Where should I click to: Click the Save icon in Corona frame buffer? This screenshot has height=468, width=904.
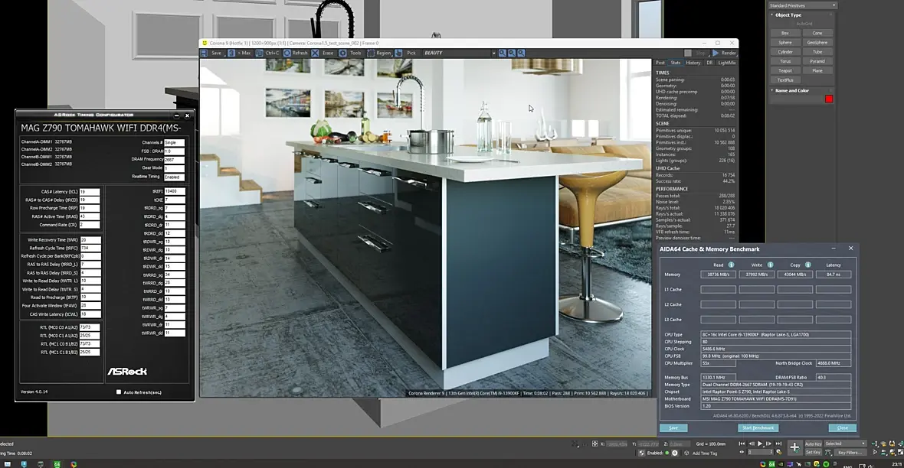(205, 54)
